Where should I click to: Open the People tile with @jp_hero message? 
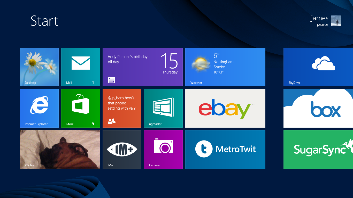(x=122, y=108)
